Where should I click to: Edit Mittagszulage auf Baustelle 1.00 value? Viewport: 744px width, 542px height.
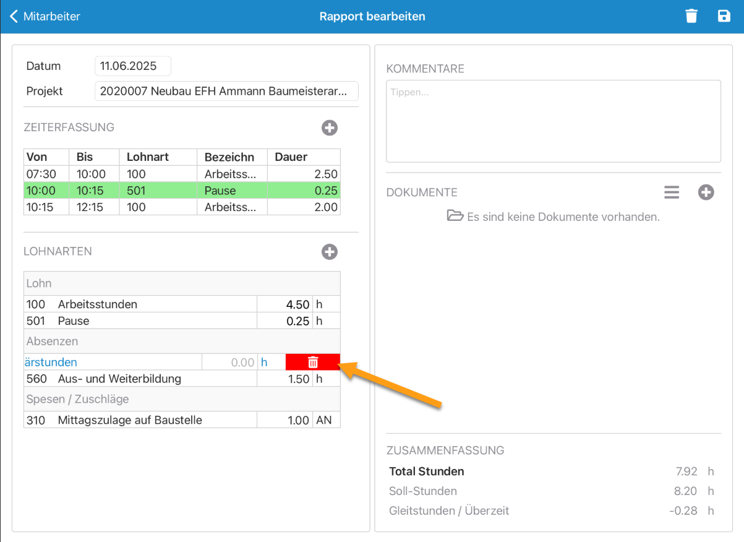pos(284,420)
